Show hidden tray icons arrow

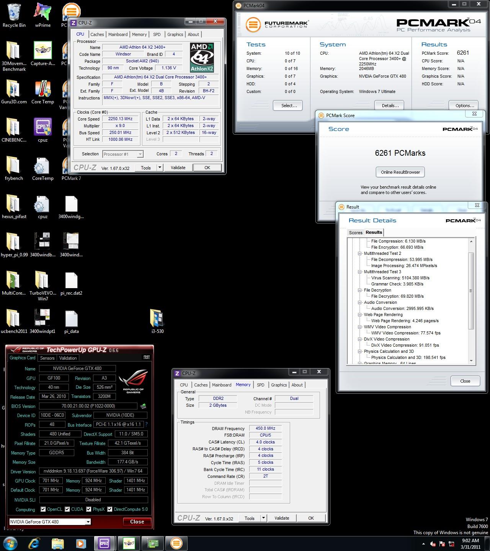click(x=423, y=544)
